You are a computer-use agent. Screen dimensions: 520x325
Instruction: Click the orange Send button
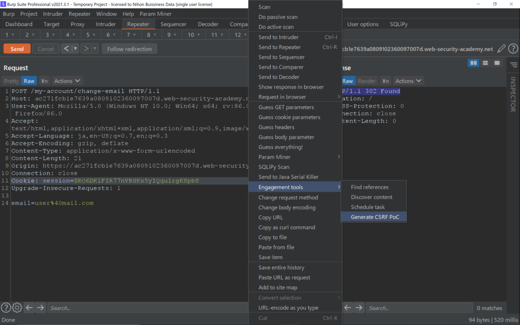click(17, 49)
